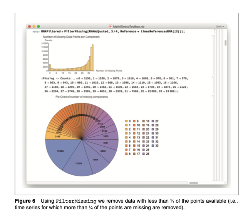Click the legend swatch for value 5
243x215 pixels.
click(x=126, y=142)
